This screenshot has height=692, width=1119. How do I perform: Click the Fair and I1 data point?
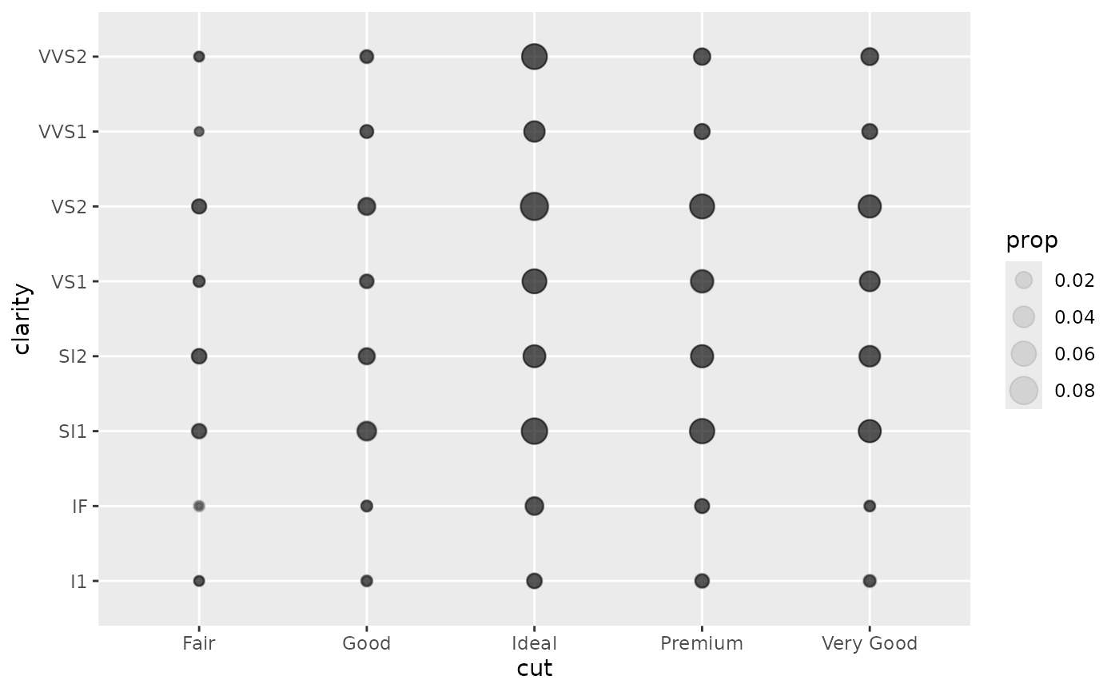tap(199, 581)
